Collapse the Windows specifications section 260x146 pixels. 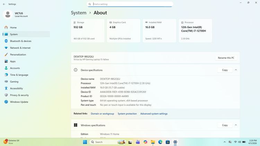pos(236,125)
